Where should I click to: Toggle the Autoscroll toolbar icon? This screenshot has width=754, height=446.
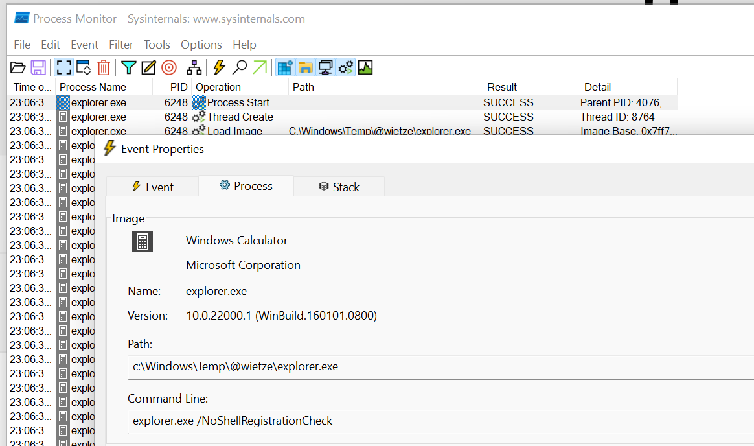[x=84, y=67]
